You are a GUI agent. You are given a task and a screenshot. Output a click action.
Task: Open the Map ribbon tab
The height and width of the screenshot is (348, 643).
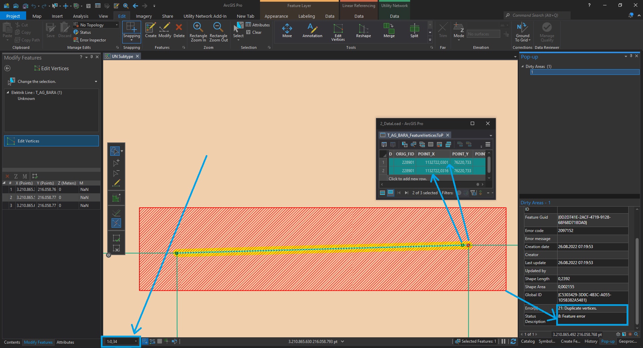tap(37, 16)
